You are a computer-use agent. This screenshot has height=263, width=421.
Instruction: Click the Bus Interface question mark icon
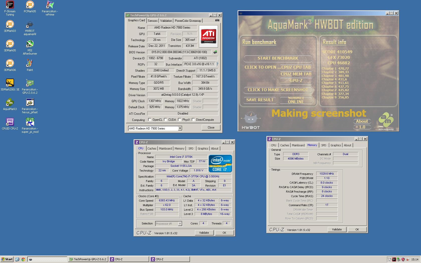pyautogui.click(x=217, y=64)
